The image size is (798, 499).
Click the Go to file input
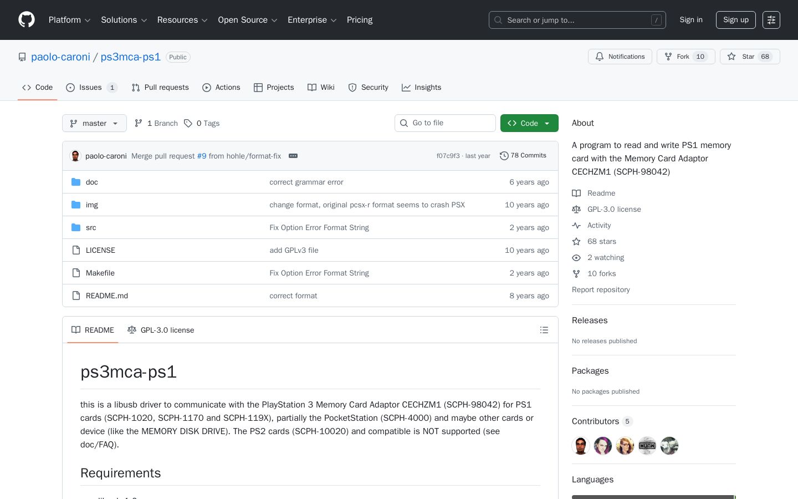(445, 123)
